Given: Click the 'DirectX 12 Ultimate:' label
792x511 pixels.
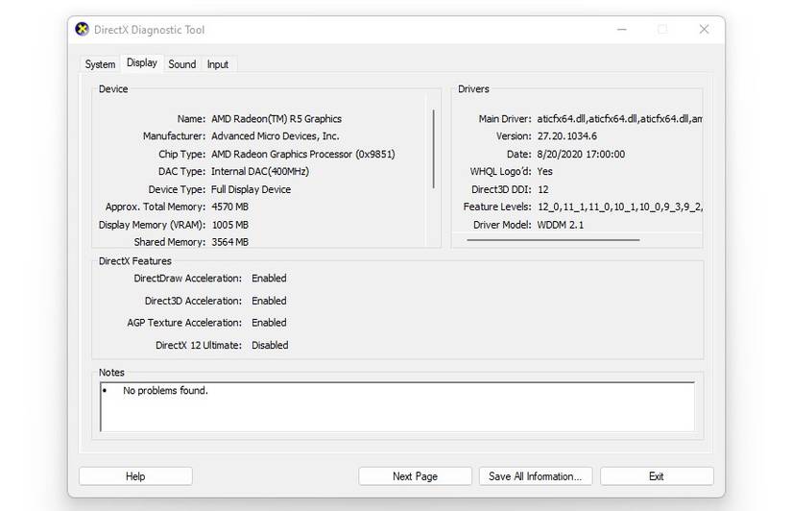Looking at the screenshot, I should click(199, 345).
